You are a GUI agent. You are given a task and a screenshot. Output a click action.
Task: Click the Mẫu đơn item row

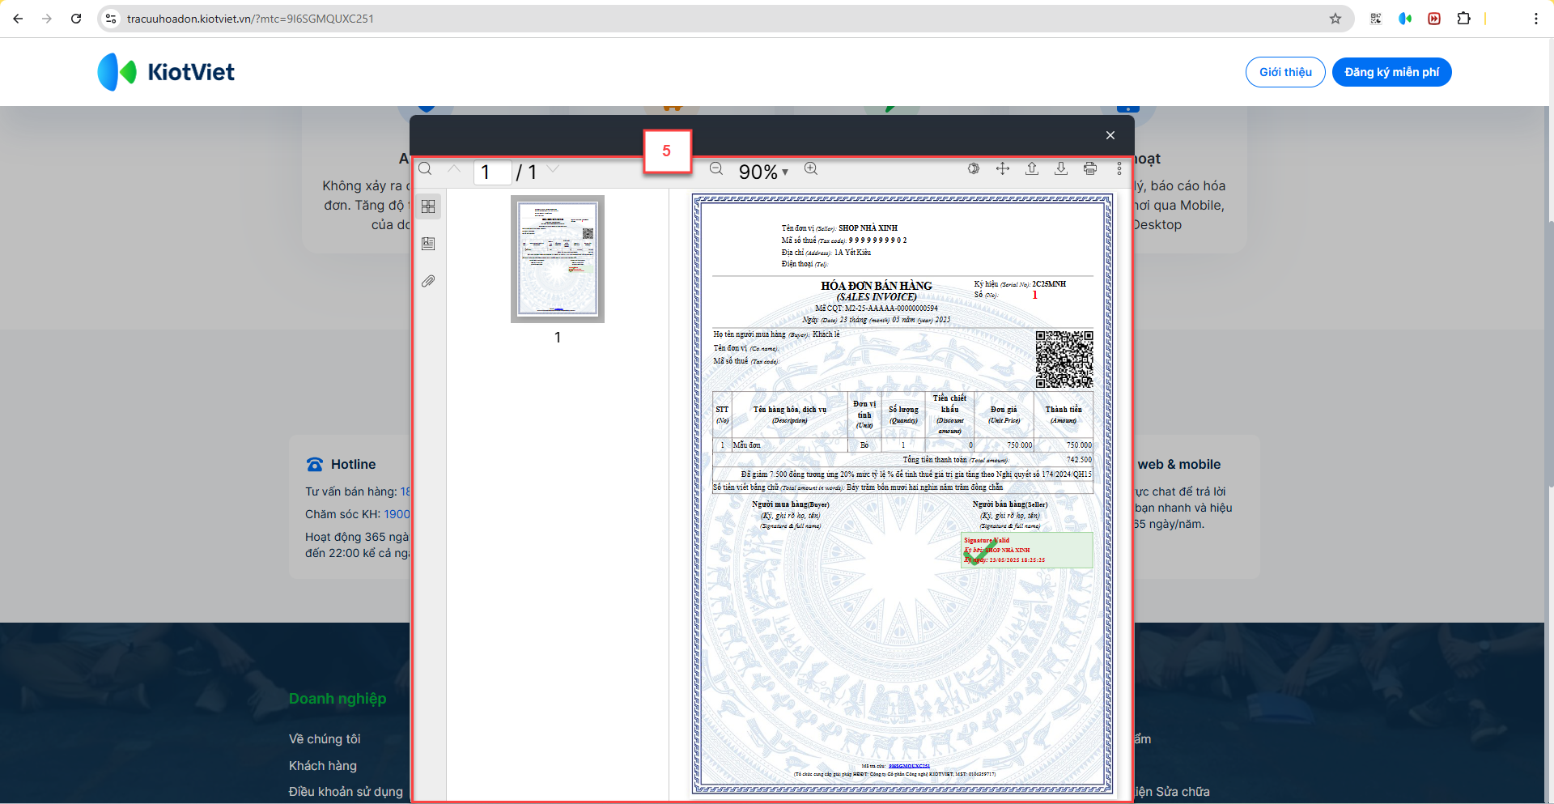click(x=902, y=445)
